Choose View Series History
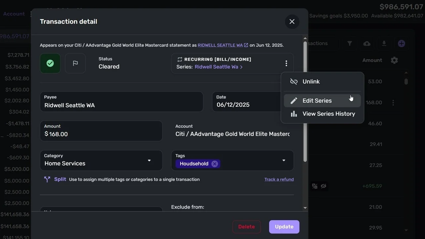 [328, 114]
